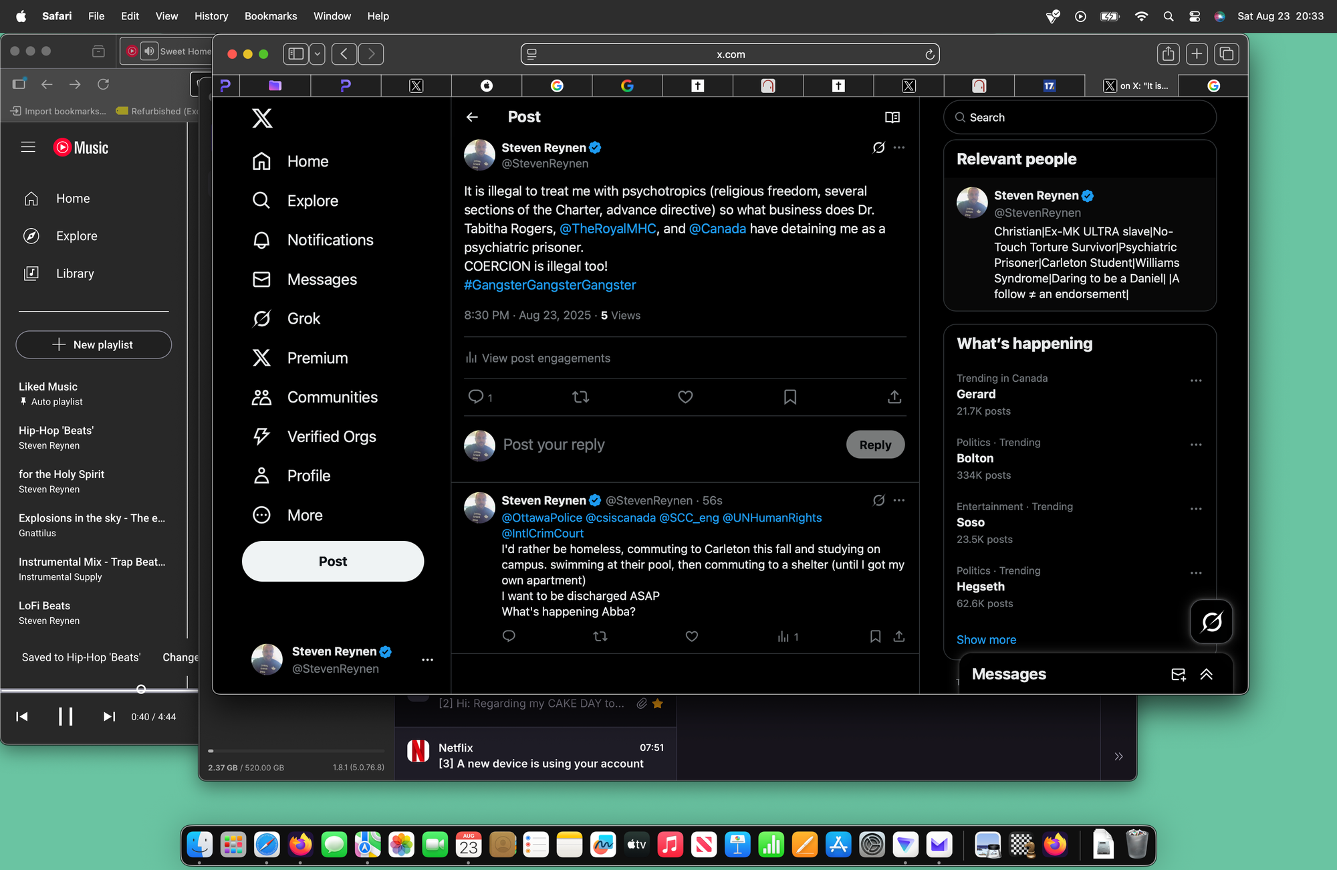The width and height of the screenshot is (1337, 870).
Task: Like the main post
Action: coord(685,397)
